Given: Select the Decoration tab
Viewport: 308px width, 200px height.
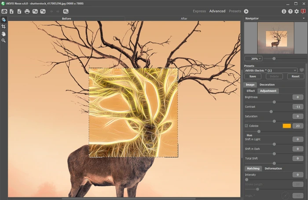Looking at the screenshot, I should 267,85.
